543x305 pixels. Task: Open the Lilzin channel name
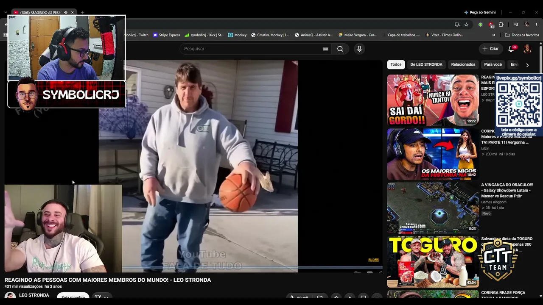point(485,149)
